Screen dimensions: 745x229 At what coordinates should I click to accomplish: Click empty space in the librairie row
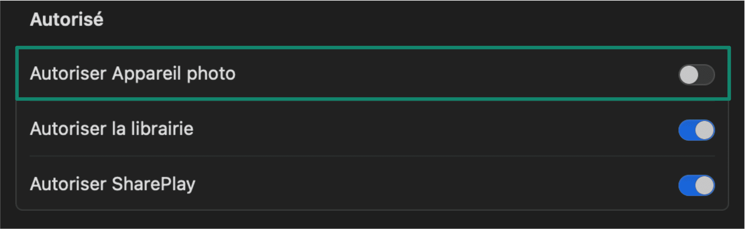coord(426,129)
